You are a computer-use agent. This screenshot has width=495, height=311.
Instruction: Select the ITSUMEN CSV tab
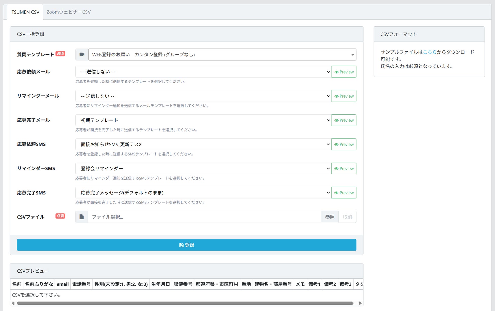pyautogui.click(x=25, y=12)
